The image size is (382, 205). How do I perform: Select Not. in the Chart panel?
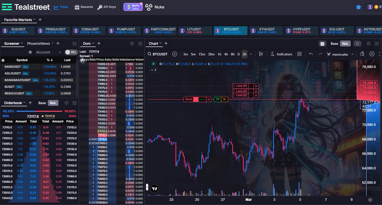click(x=345, y=43)
